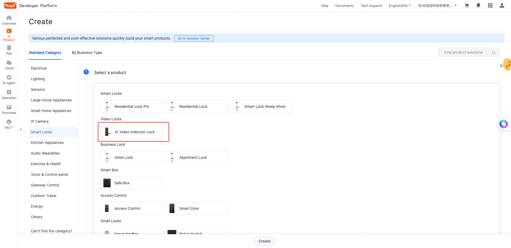Select the Video Intercom Lock product
511x248 pixels.
coord(131,132)
